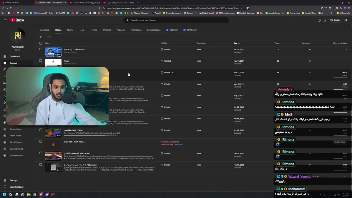Switch to the Live tab
Screen dimensions: 352x198
coord(82,30)
